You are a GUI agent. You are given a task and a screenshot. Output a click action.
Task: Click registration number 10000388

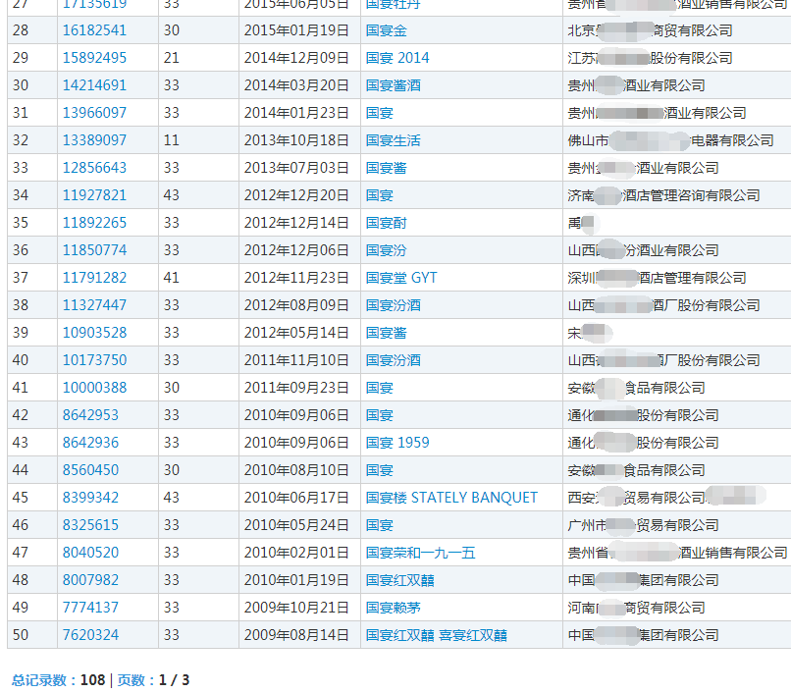pyautogui.click(x=94, y=388)
